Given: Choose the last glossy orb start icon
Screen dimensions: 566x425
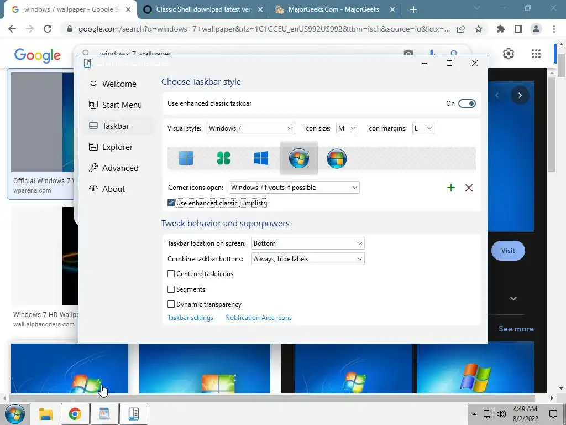Looking at the screenshot, I should pos(337,158).
